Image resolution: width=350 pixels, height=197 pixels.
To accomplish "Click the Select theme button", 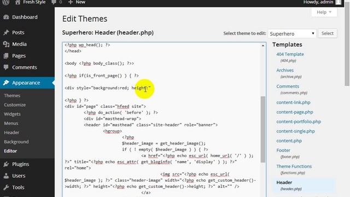I will pyautogui.click(x=328, y=33).
